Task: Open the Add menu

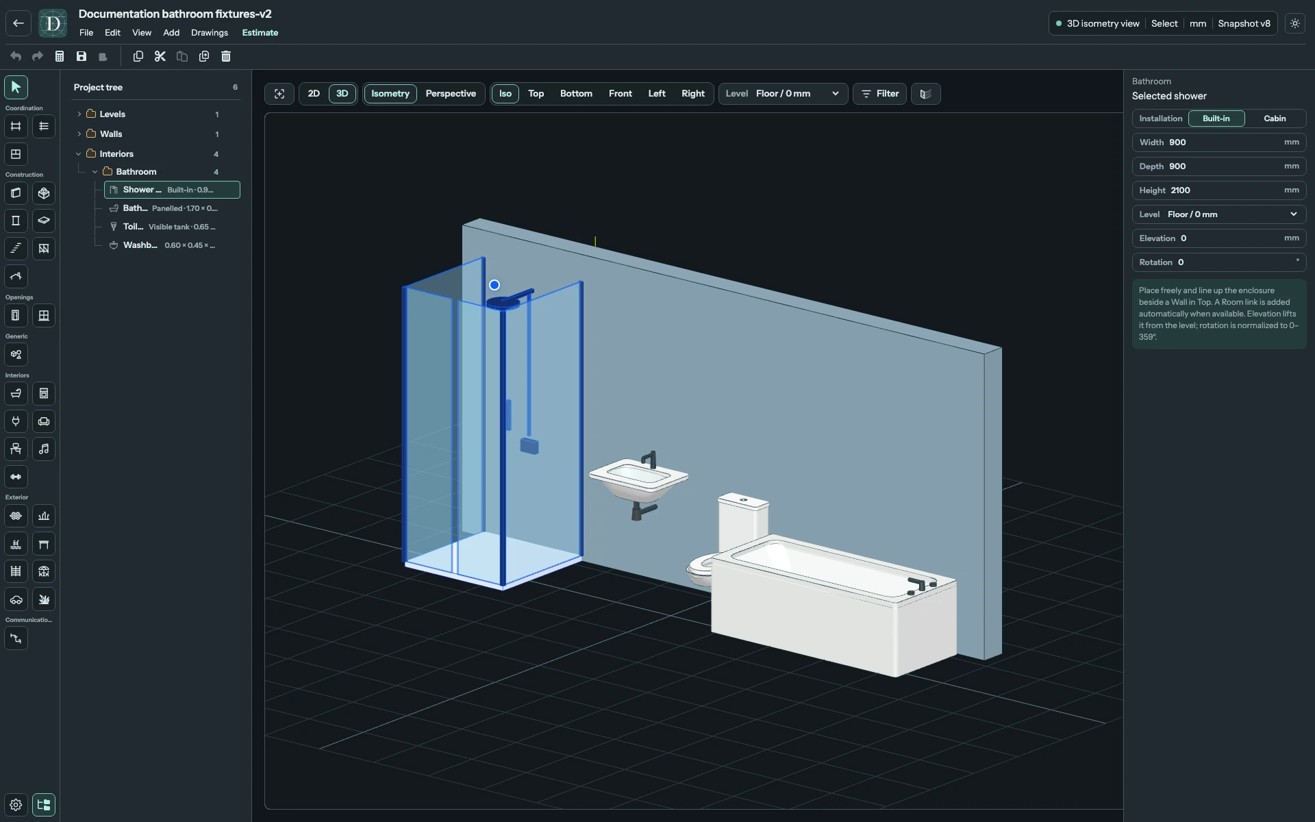Action: tap(171, 33)
